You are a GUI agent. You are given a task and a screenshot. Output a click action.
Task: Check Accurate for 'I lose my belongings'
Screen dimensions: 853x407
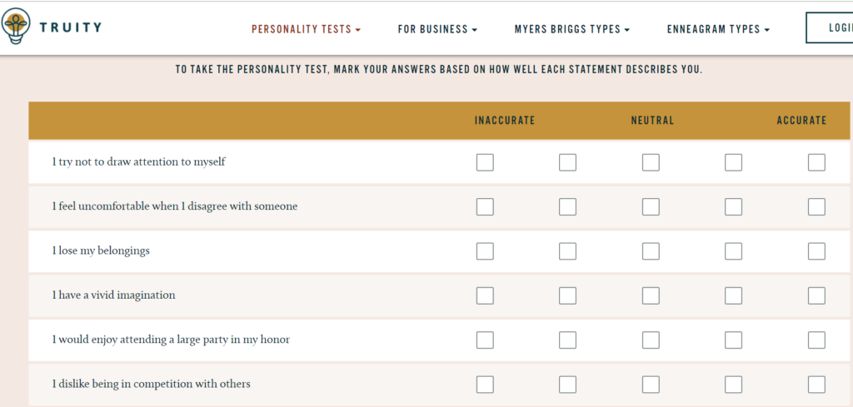click(816, 251)
